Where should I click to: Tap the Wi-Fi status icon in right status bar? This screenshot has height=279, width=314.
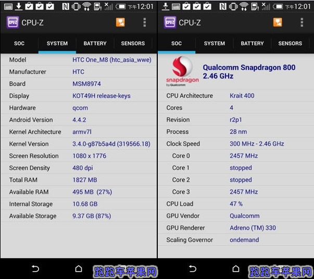tap(244, 7)
